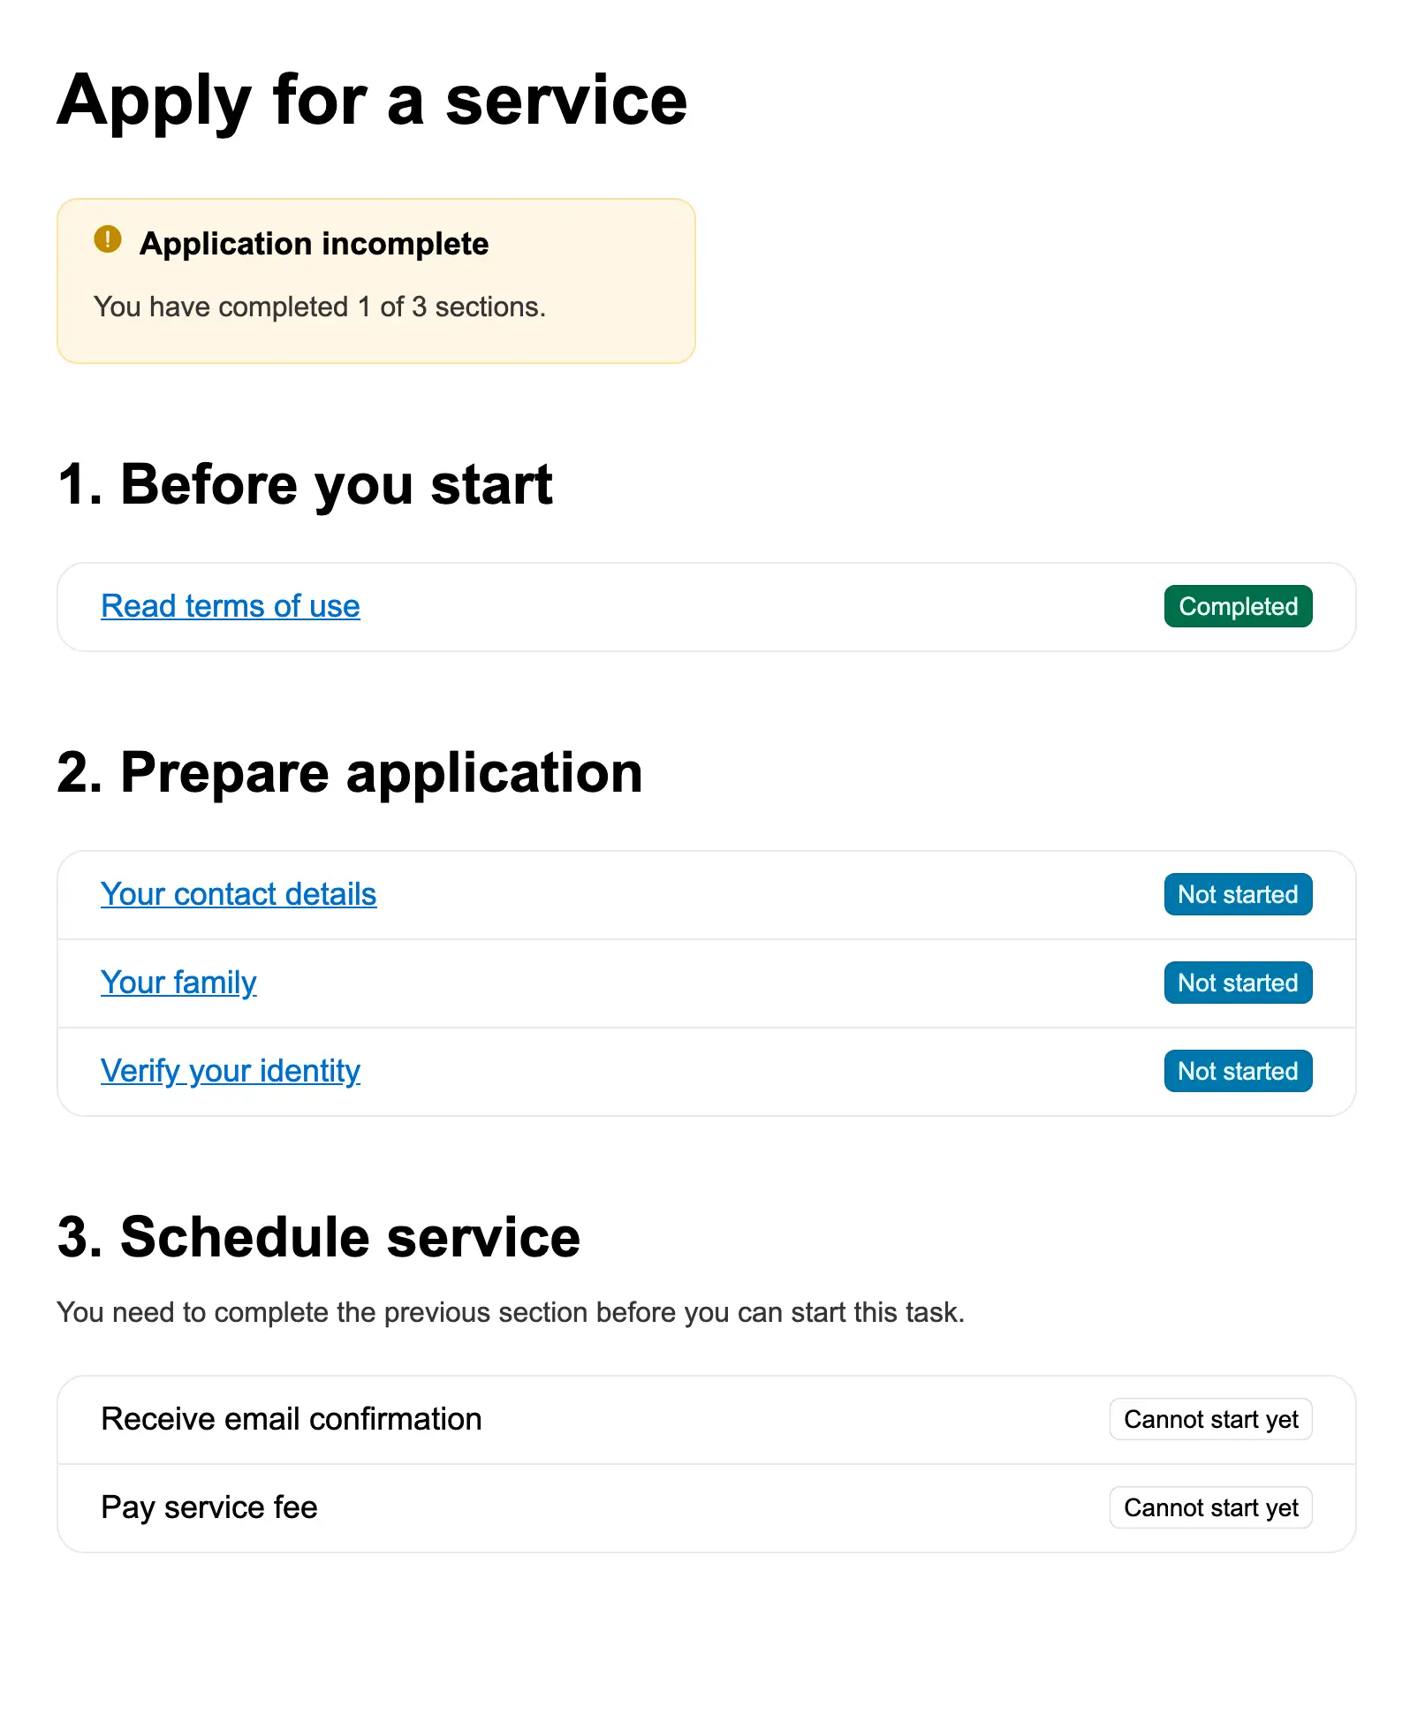Screen dimensions: 1410x1723
Task: Click Cannot start yet tag for Pay service fee
Action: [x=1210, y=1507]
